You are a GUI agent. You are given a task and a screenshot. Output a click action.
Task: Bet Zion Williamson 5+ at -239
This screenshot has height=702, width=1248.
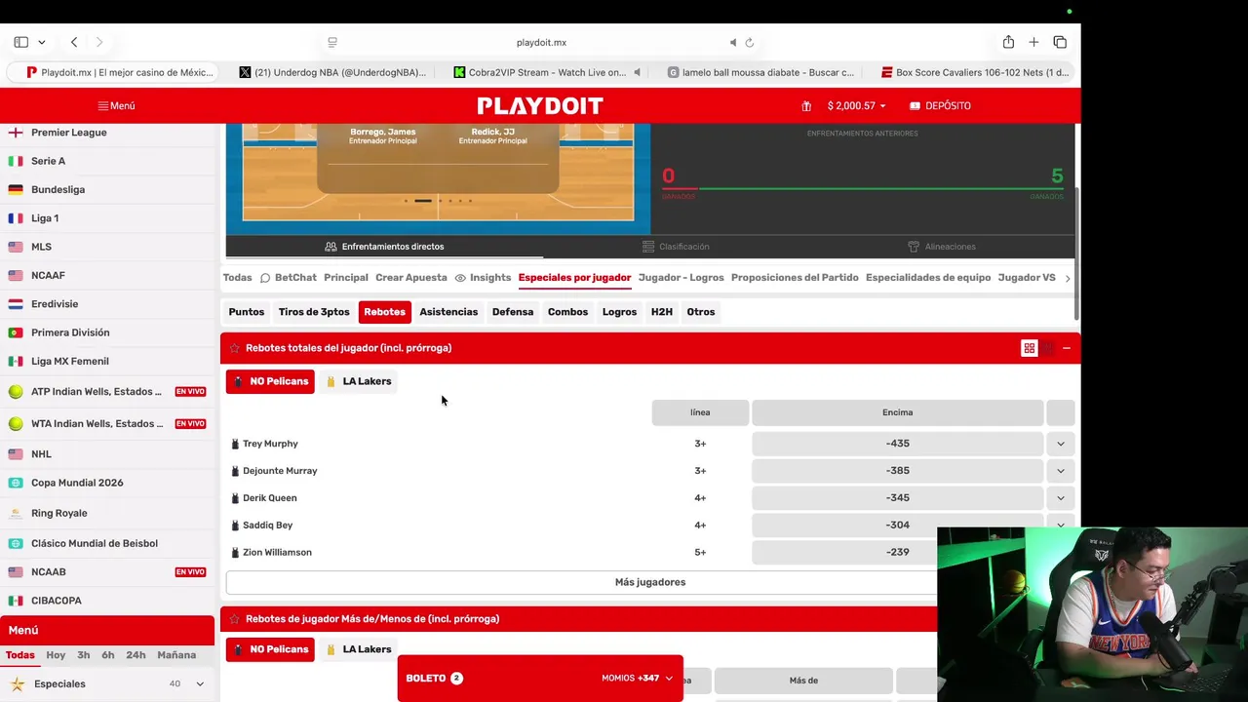(x=897, y=552)
